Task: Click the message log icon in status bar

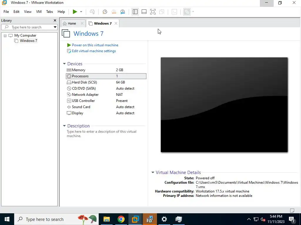Action: pyautogui.click(x=292, y=210)
